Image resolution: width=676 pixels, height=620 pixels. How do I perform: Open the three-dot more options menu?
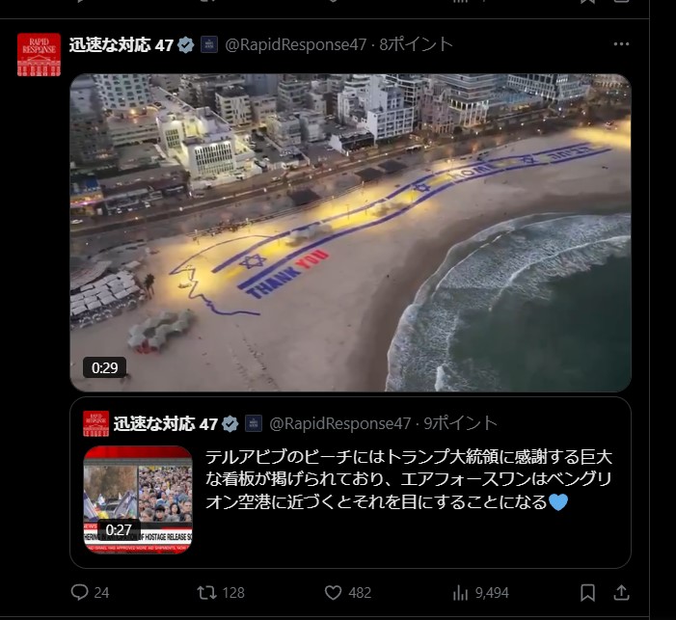click(x=621, y=44)
